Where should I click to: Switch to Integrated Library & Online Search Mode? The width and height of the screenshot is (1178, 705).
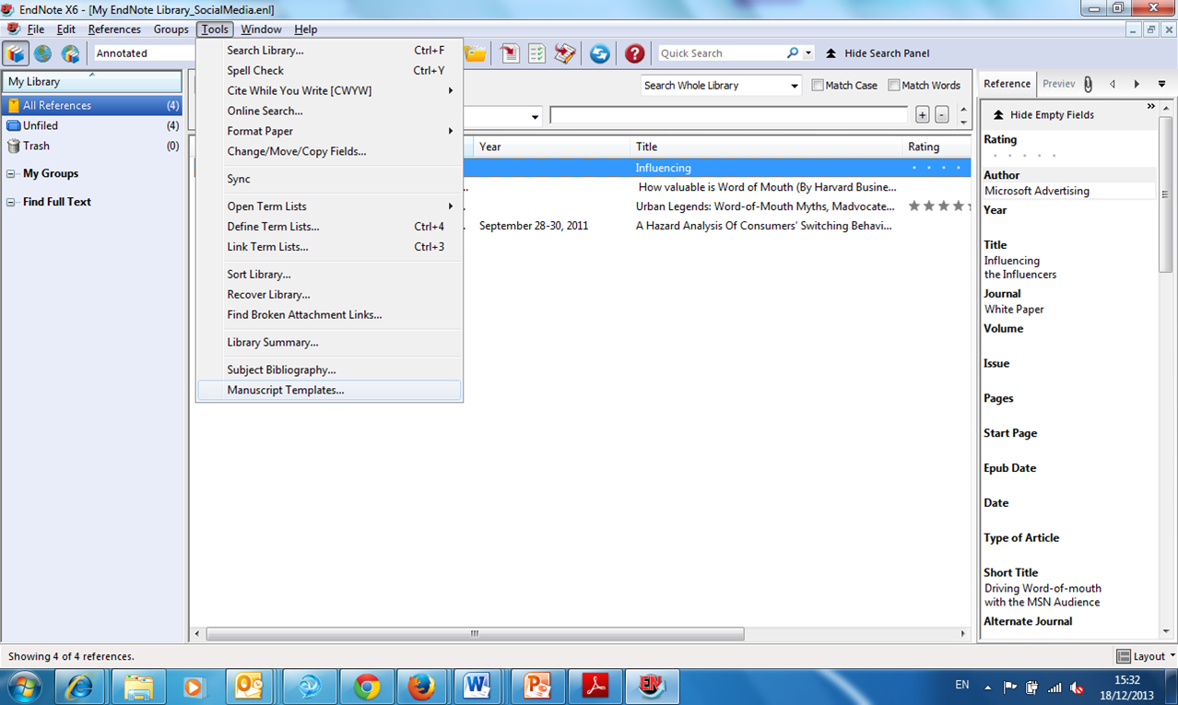click(x=69, y=53)
